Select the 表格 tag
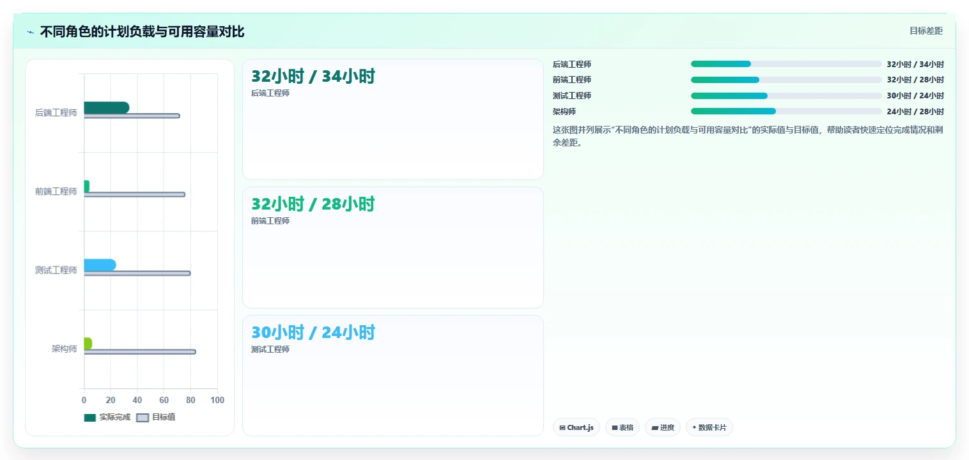969x460 pixels. [623, 427]
